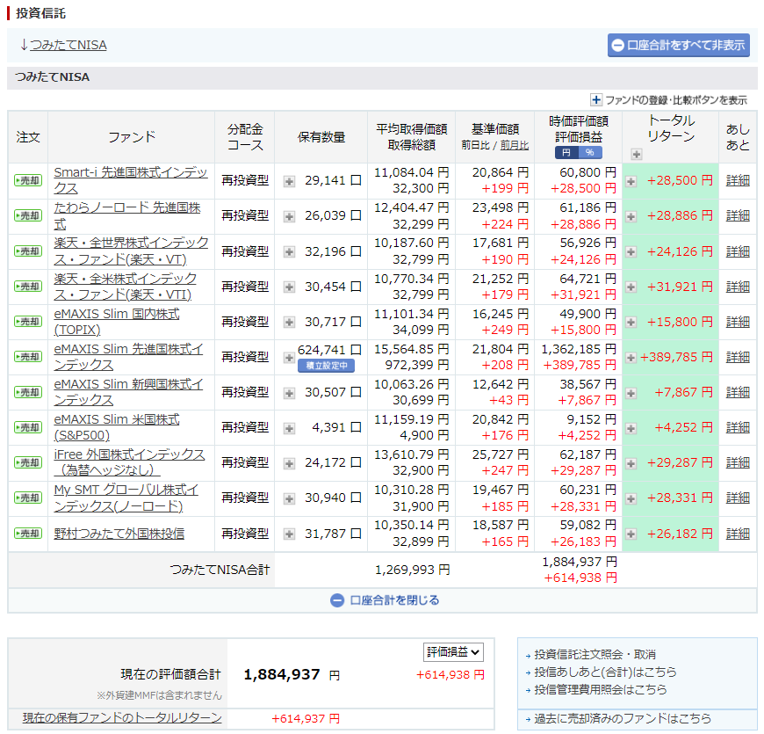Expand total return plus for +24,126 円 row
Viewport: 764px width, 734px height.
pyautogui.click(x=631, y=252)
